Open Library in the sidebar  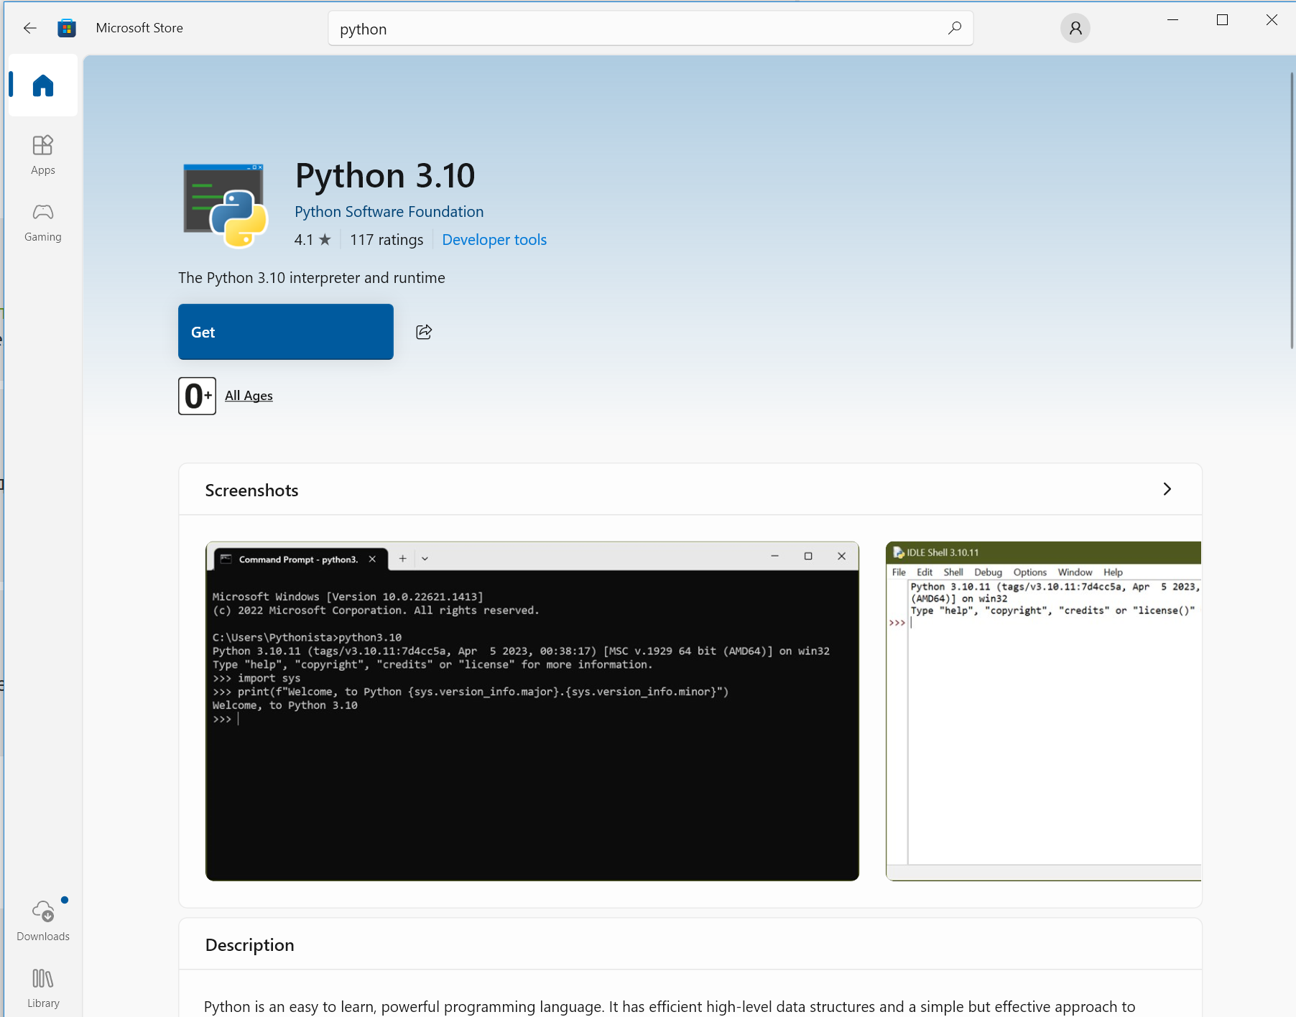43,988
